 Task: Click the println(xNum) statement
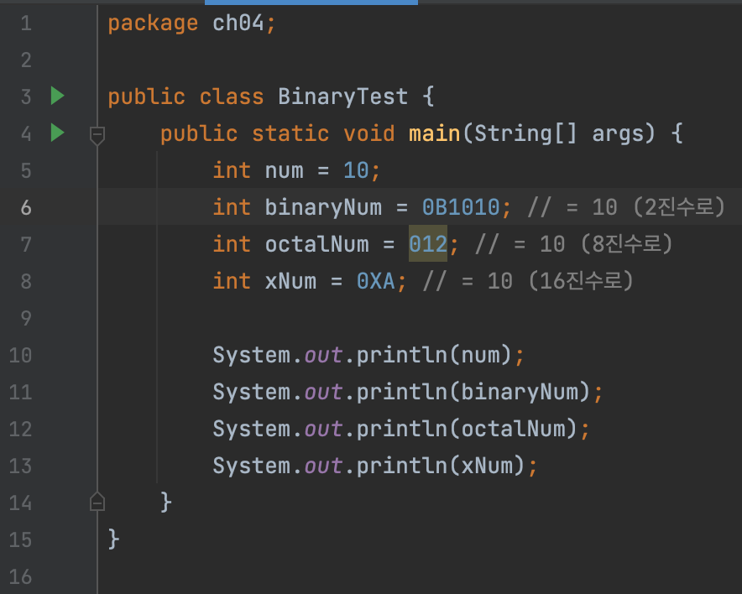pyautogui.click(x=375, y=466)
